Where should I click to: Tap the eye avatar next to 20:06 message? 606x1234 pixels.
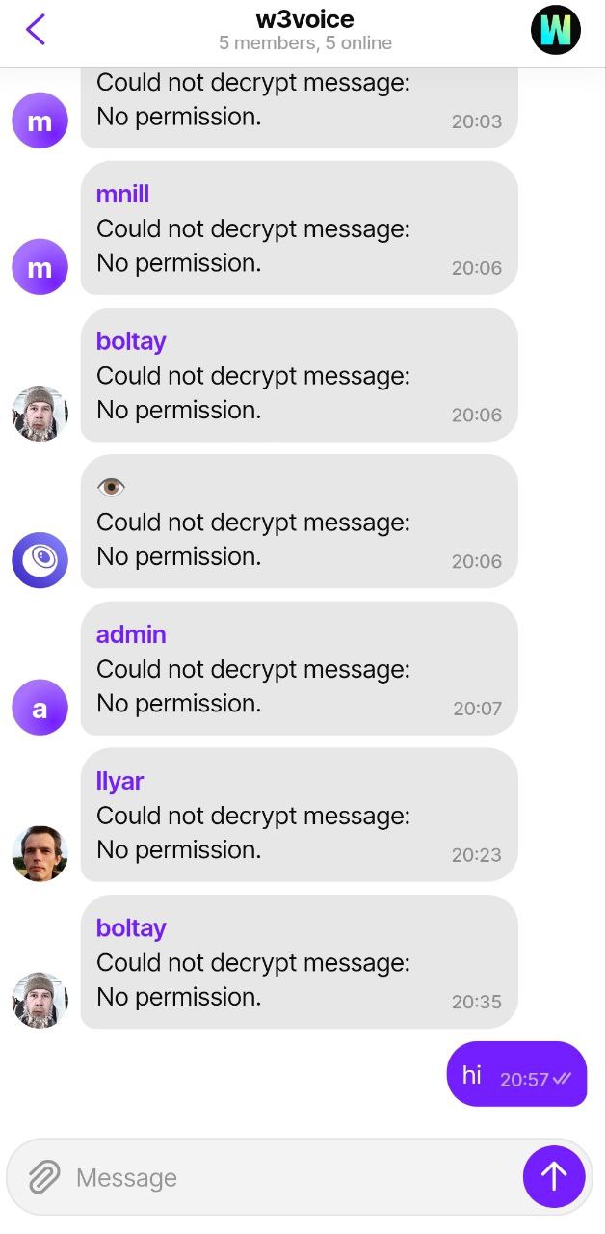40,560
